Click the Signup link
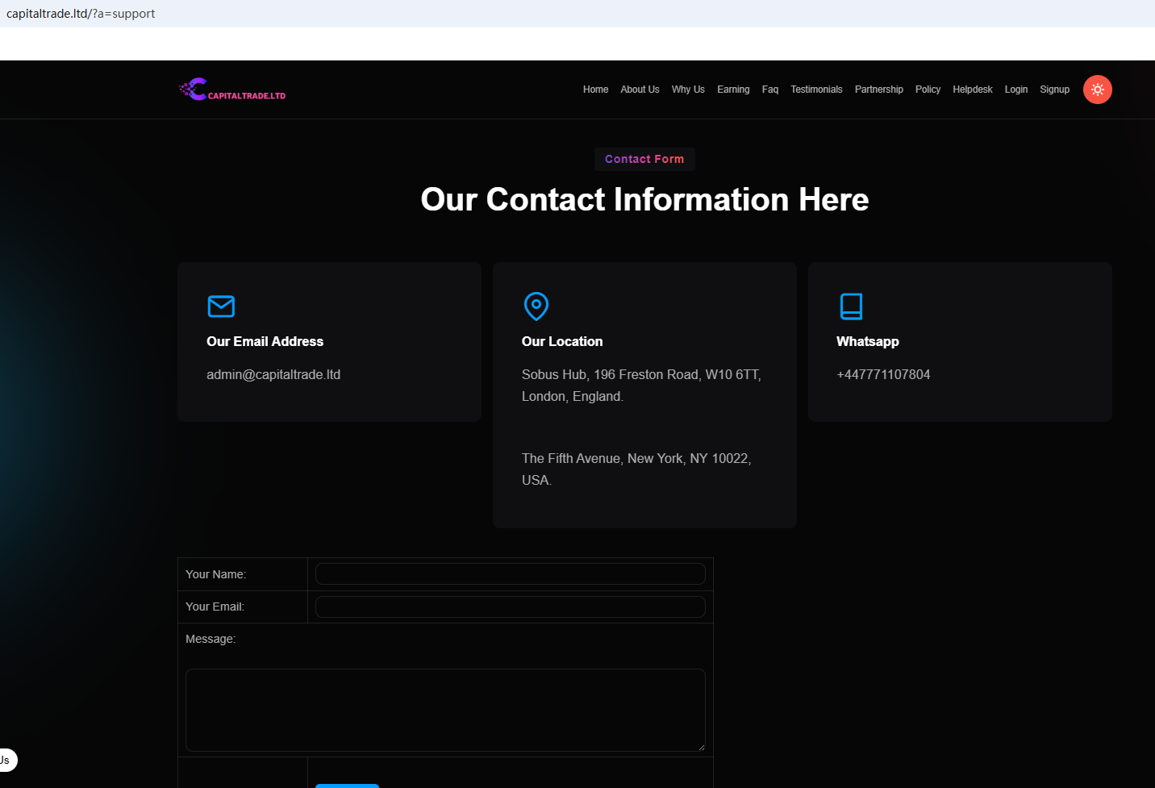 point(1054,90)
